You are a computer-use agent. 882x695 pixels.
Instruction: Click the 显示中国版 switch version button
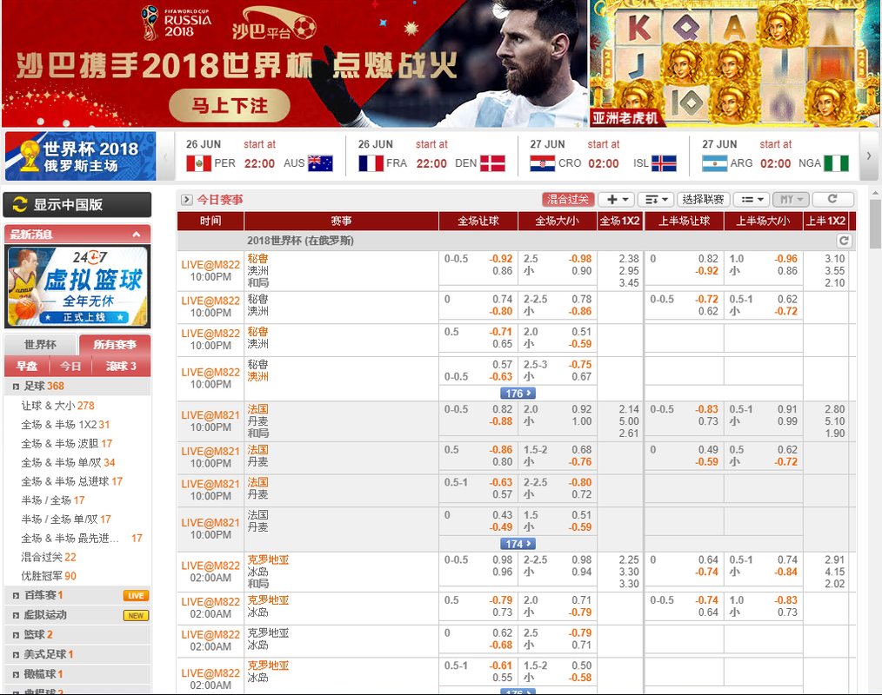[x=77, y=204]
